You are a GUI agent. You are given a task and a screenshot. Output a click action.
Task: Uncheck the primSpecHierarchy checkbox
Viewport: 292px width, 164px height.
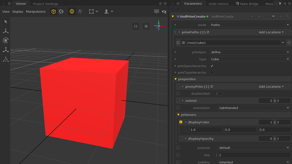212,66
